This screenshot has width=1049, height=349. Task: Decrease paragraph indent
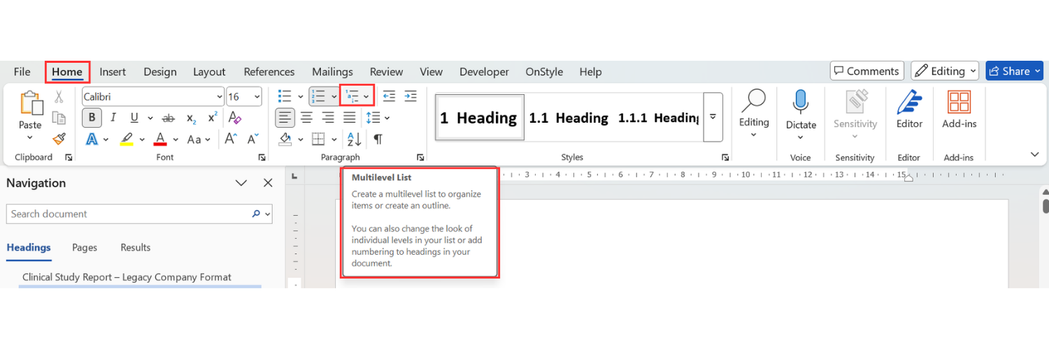[389, 96]
